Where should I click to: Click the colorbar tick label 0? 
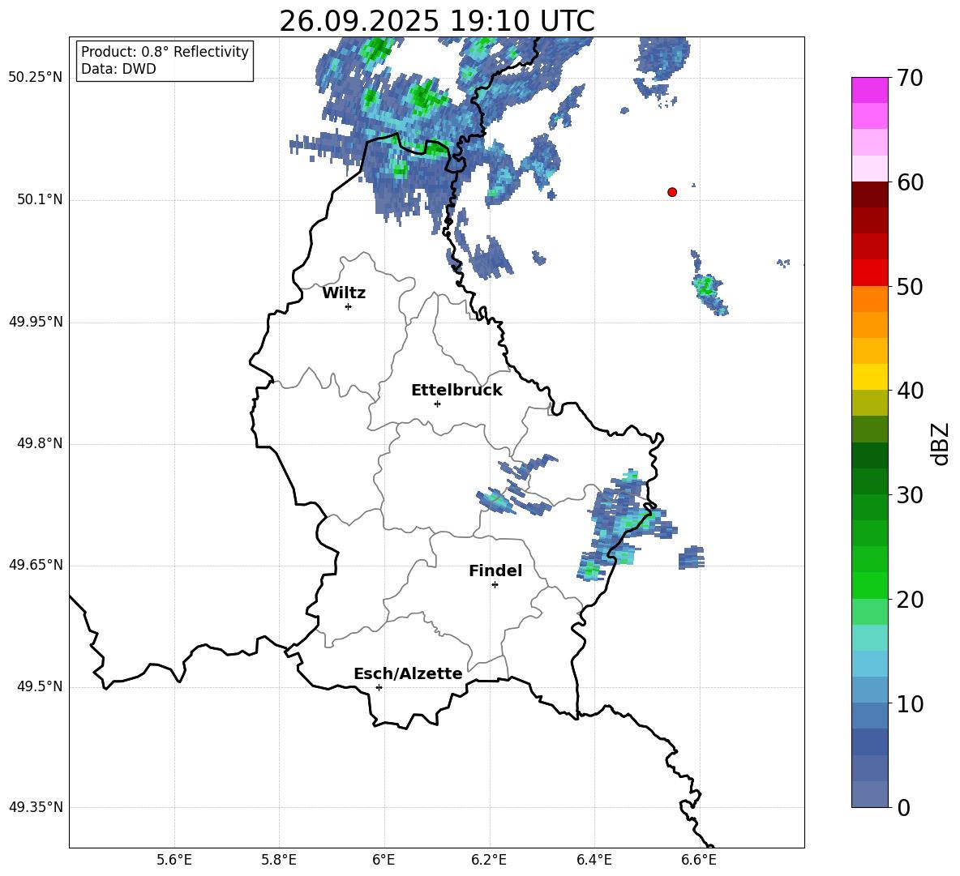click(903, 808)
